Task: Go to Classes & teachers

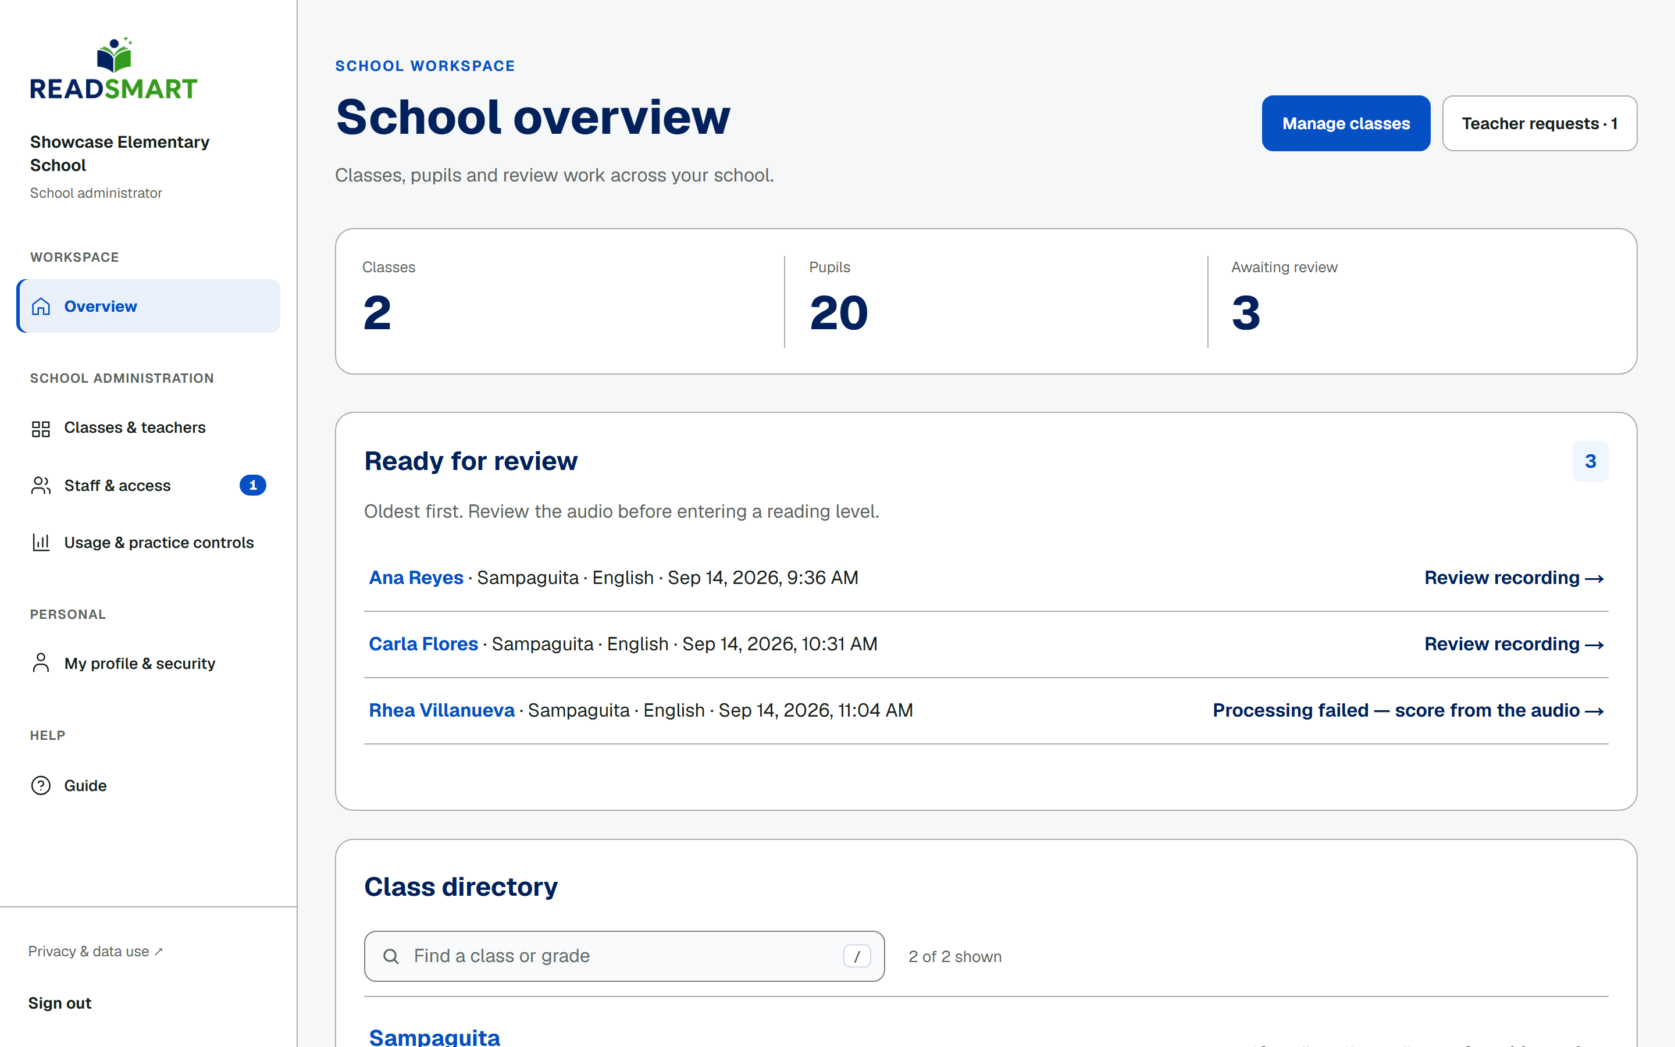Action: click(148, 428)
